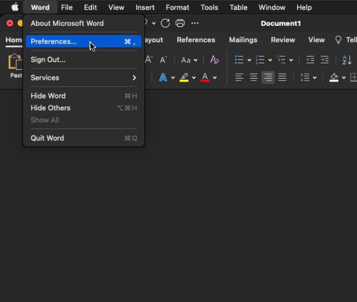This screenshot has height=302, width=357.
Task: Apply yellow text highlight color
Action: pos(184,77)
